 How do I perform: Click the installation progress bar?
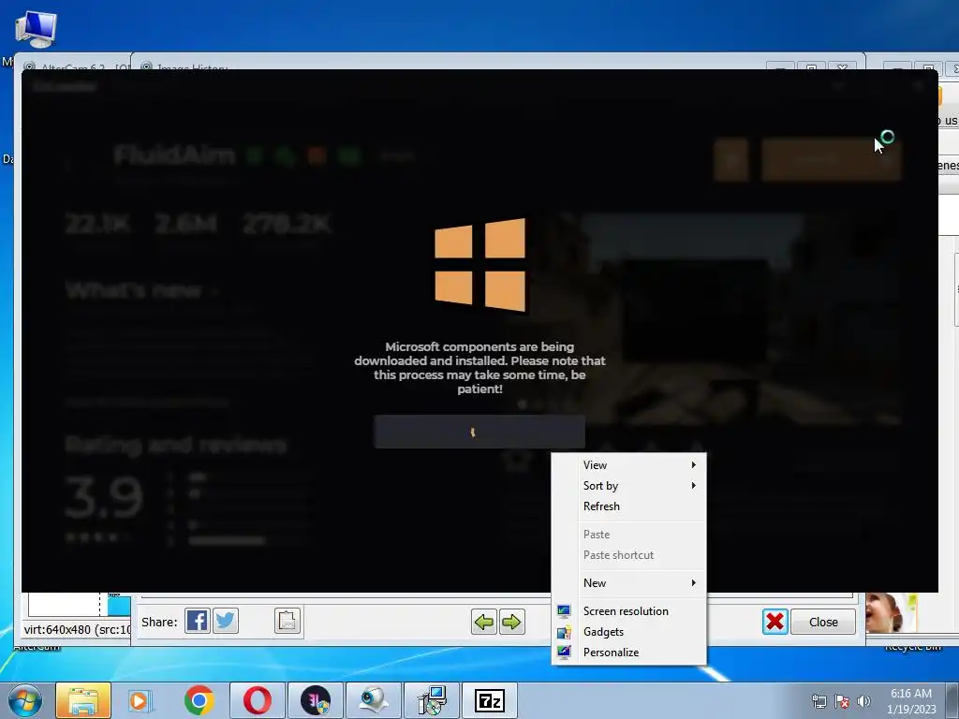(x=479, y=432)
